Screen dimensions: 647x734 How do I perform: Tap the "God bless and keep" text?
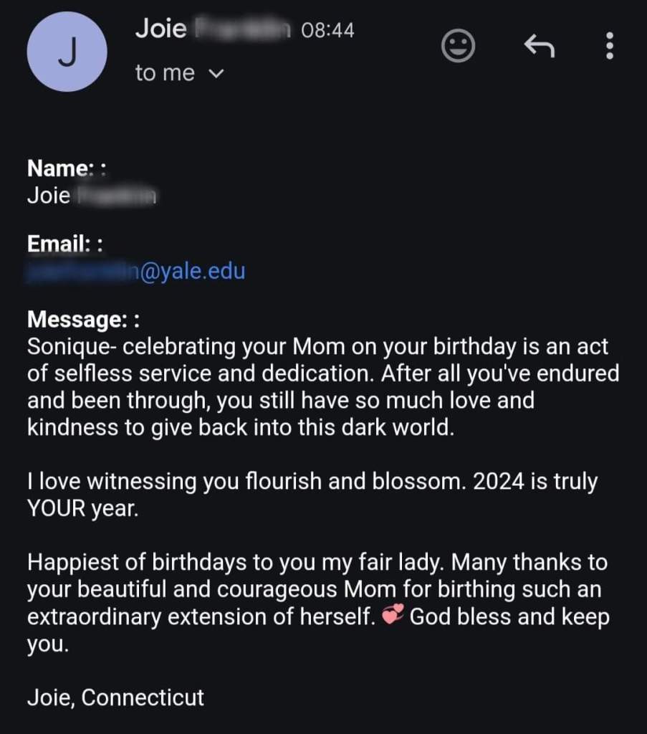tap(509, 617)
